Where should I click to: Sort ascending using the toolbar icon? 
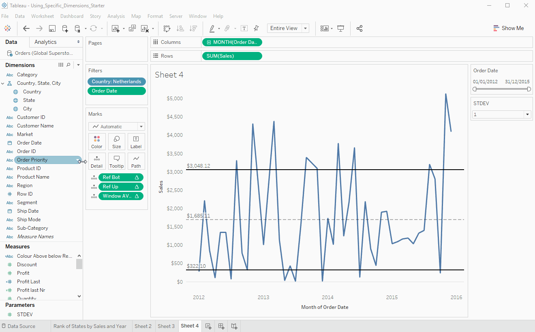click(x=180, y=28)
